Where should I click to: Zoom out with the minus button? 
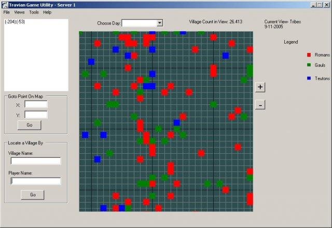(x=260, y=105)
